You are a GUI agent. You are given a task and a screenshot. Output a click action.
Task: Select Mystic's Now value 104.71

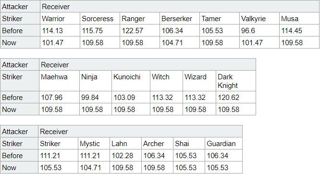click(94, 167)
